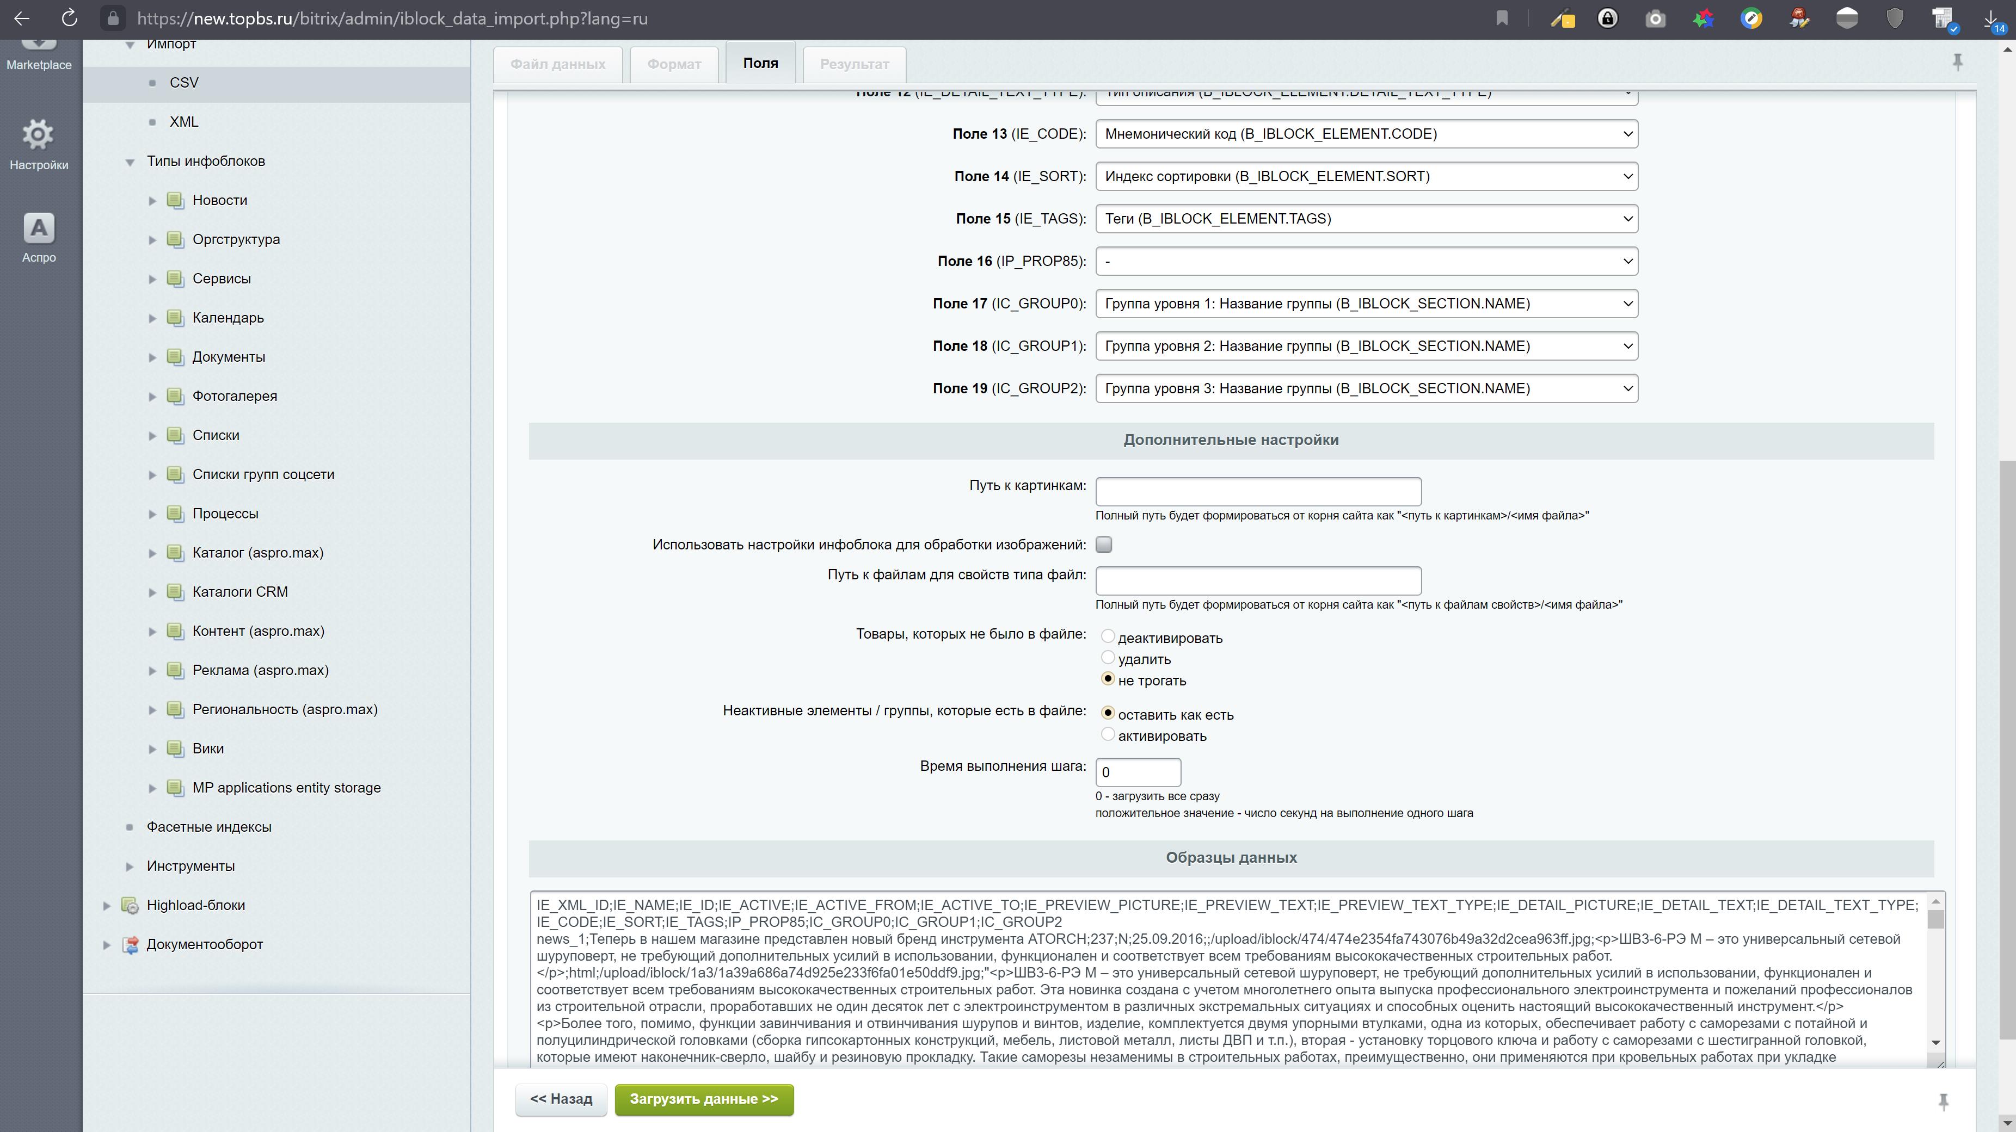Switch to the Файл данных tab

tap(557, 64)
